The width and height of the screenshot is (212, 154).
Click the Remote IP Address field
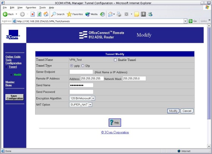pyautogui.click(x=92, y=78)
